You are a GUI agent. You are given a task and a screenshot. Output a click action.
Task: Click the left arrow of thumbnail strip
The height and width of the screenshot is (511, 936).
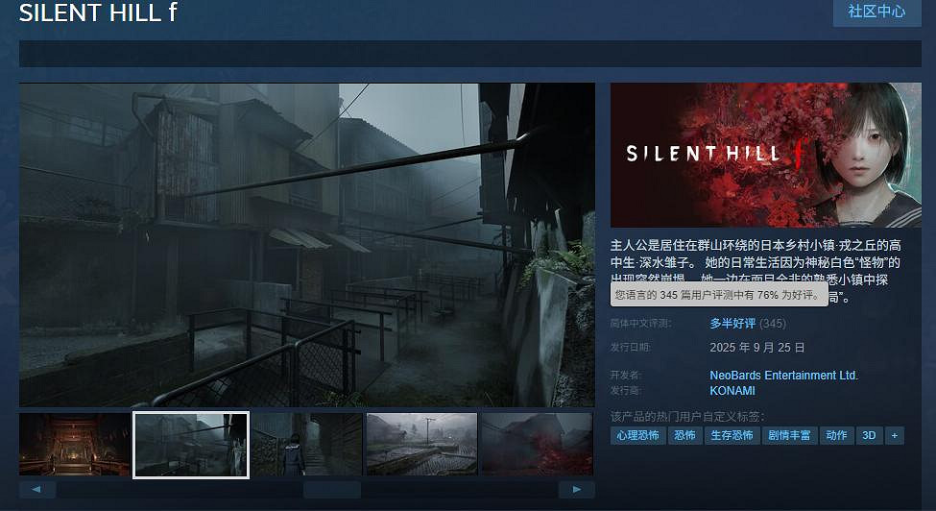click(x=37, y=490)
